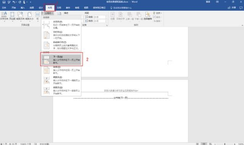
Task: Open the Columns (栏) tool
Action: [x=38, y=16]
